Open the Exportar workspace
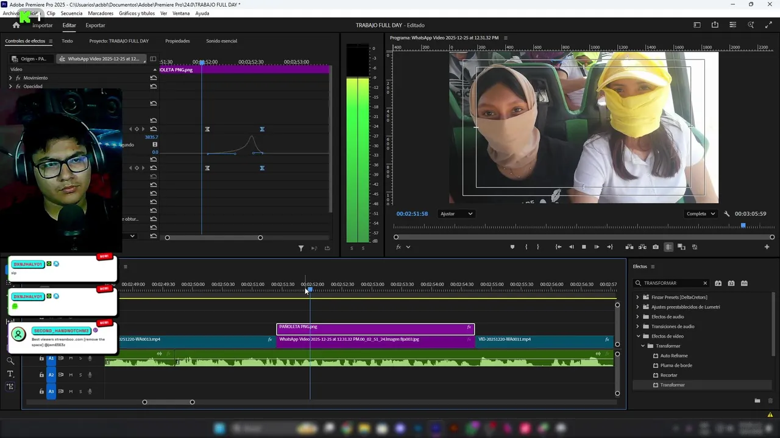 tap(95, 26)
